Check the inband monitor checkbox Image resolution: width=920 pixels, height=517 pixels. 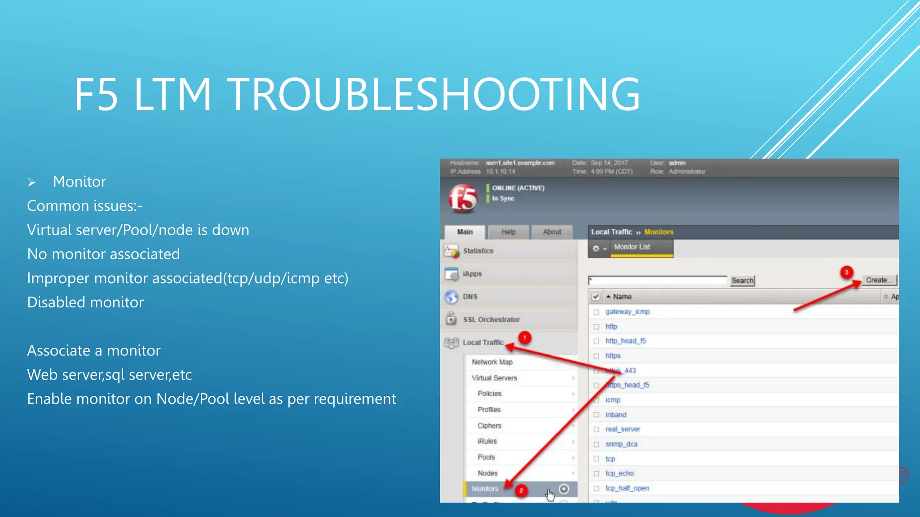tap(596, 415)
